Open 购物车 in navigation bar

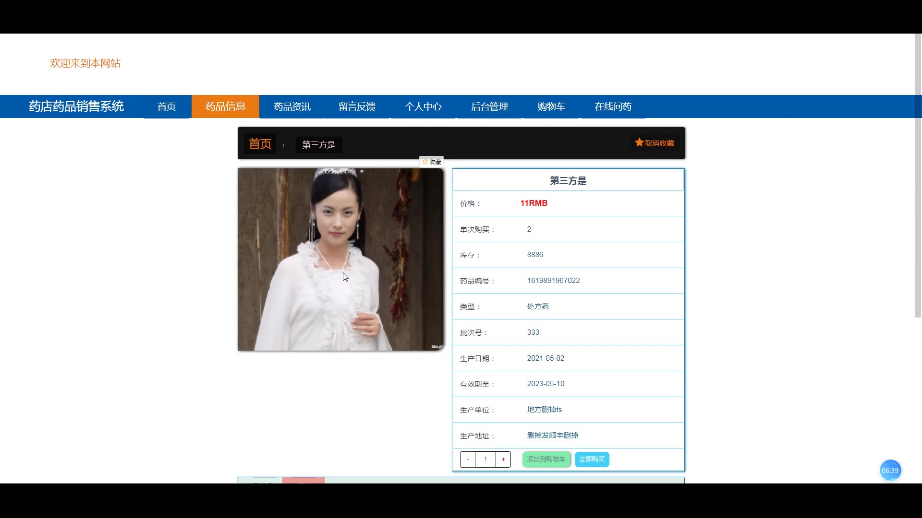point(551,106)
